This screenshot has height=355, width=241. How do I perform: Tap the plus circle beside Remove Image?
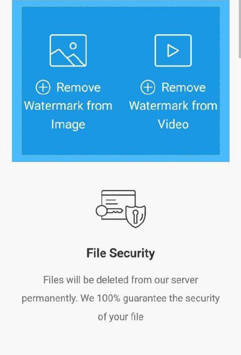[43, 87]
